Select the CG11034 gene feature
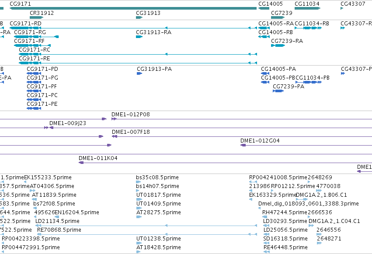 point(307,8)
